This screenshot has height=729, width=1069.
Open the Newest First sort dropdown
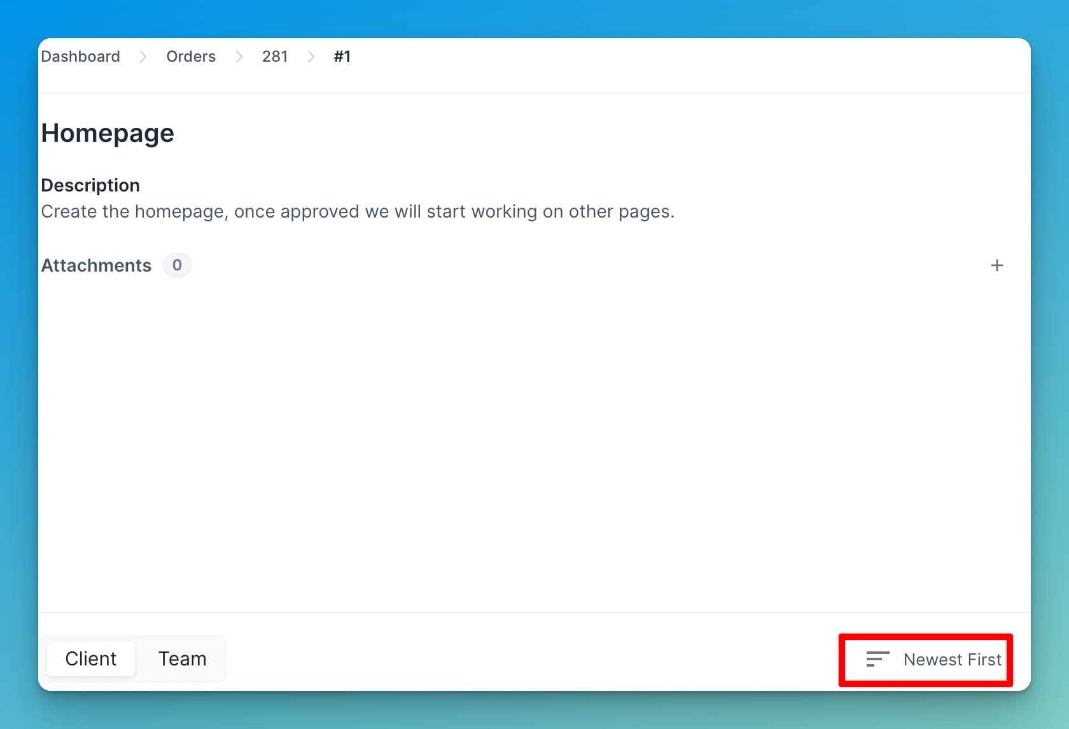[951, 660]
